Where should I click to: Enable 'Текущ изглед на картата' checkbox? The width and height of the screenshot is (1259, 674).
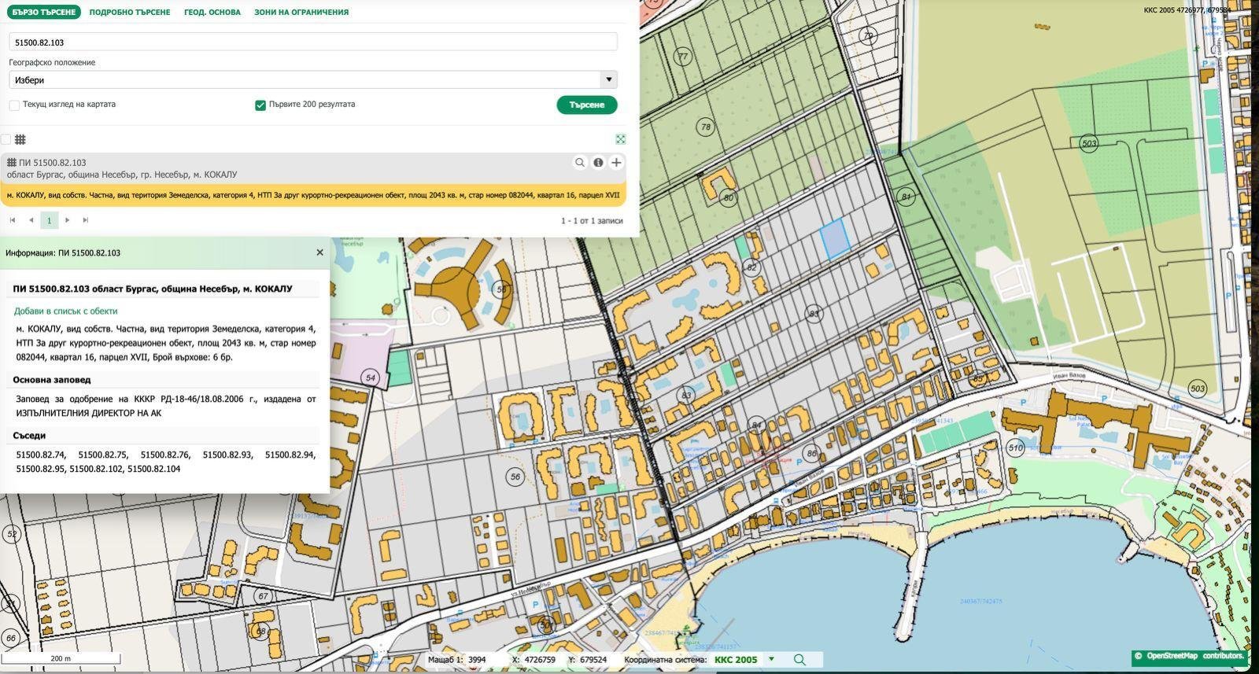pos(14,105)
